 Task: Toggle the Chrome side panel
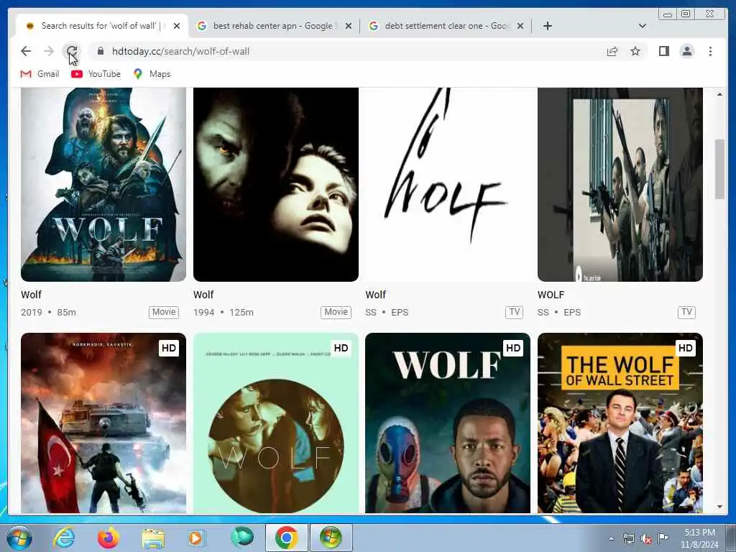point(663,51)
